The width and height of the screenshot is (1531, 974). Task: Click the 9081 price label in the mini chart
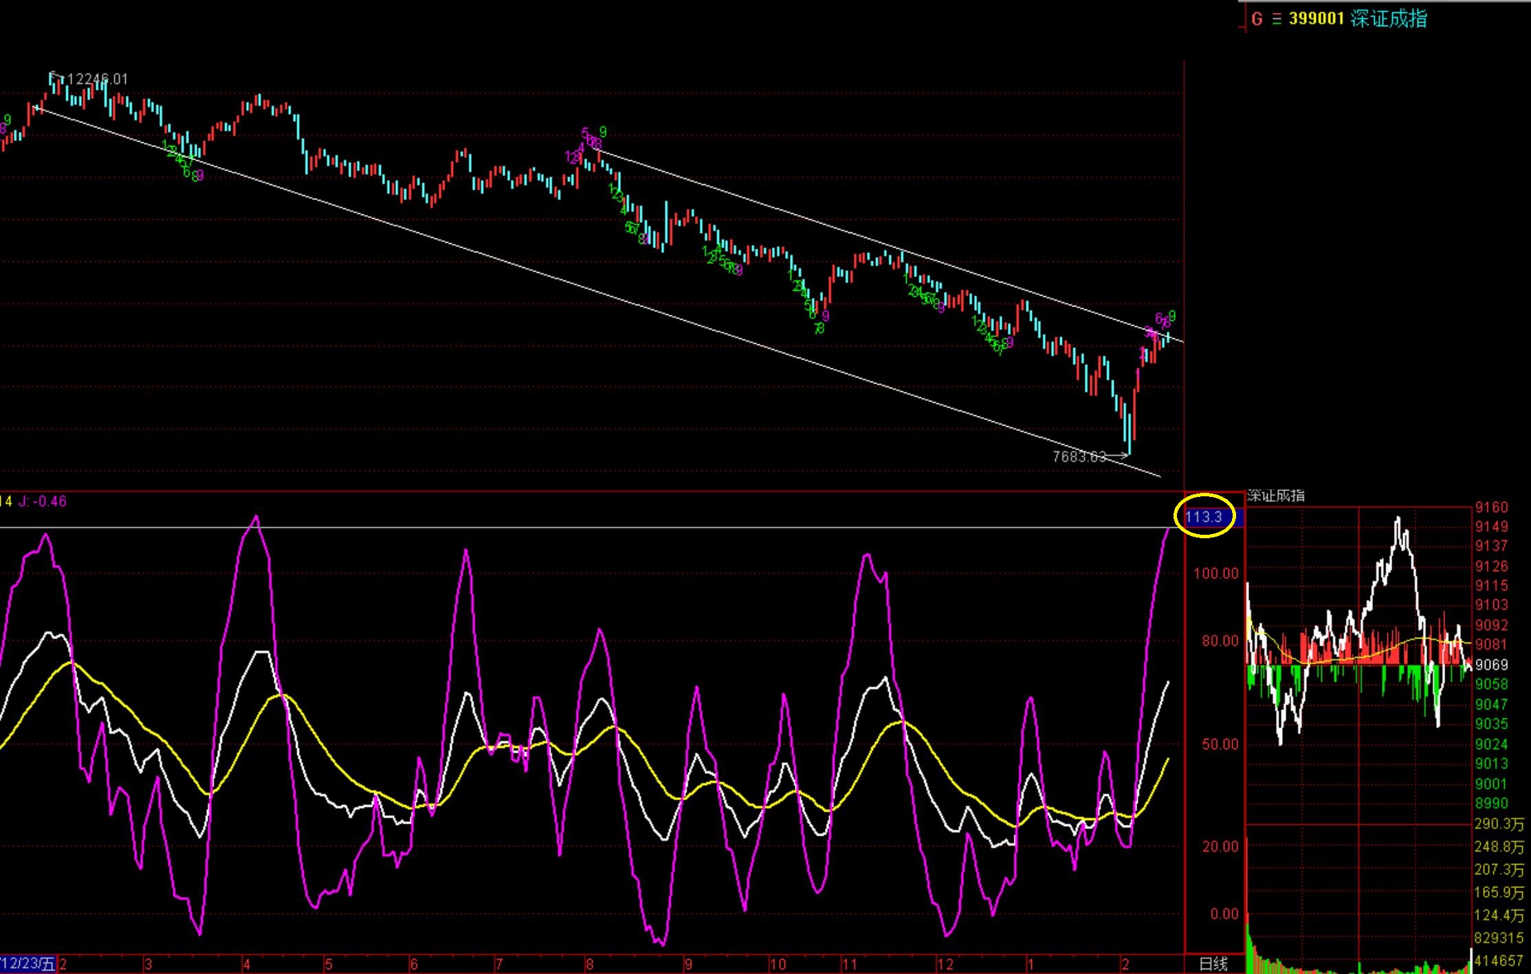pos(1491,645)
